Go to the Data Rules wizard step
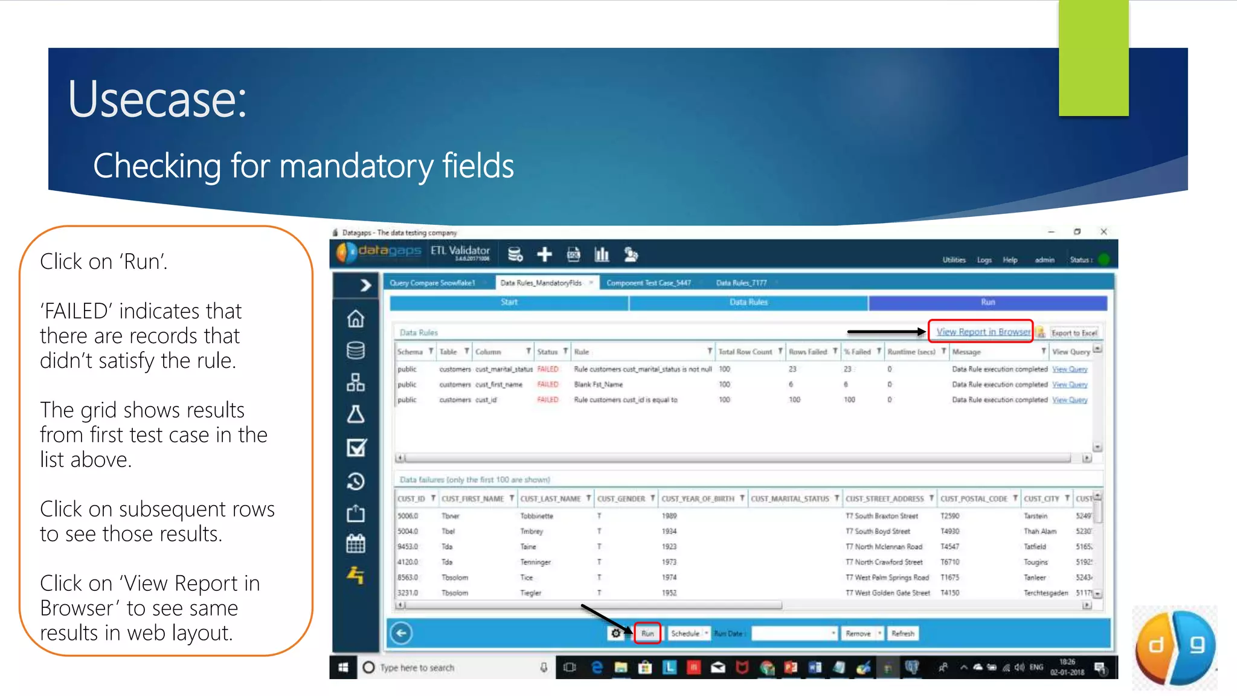This screenshot has height=696, width=1237. coord(748,302)
